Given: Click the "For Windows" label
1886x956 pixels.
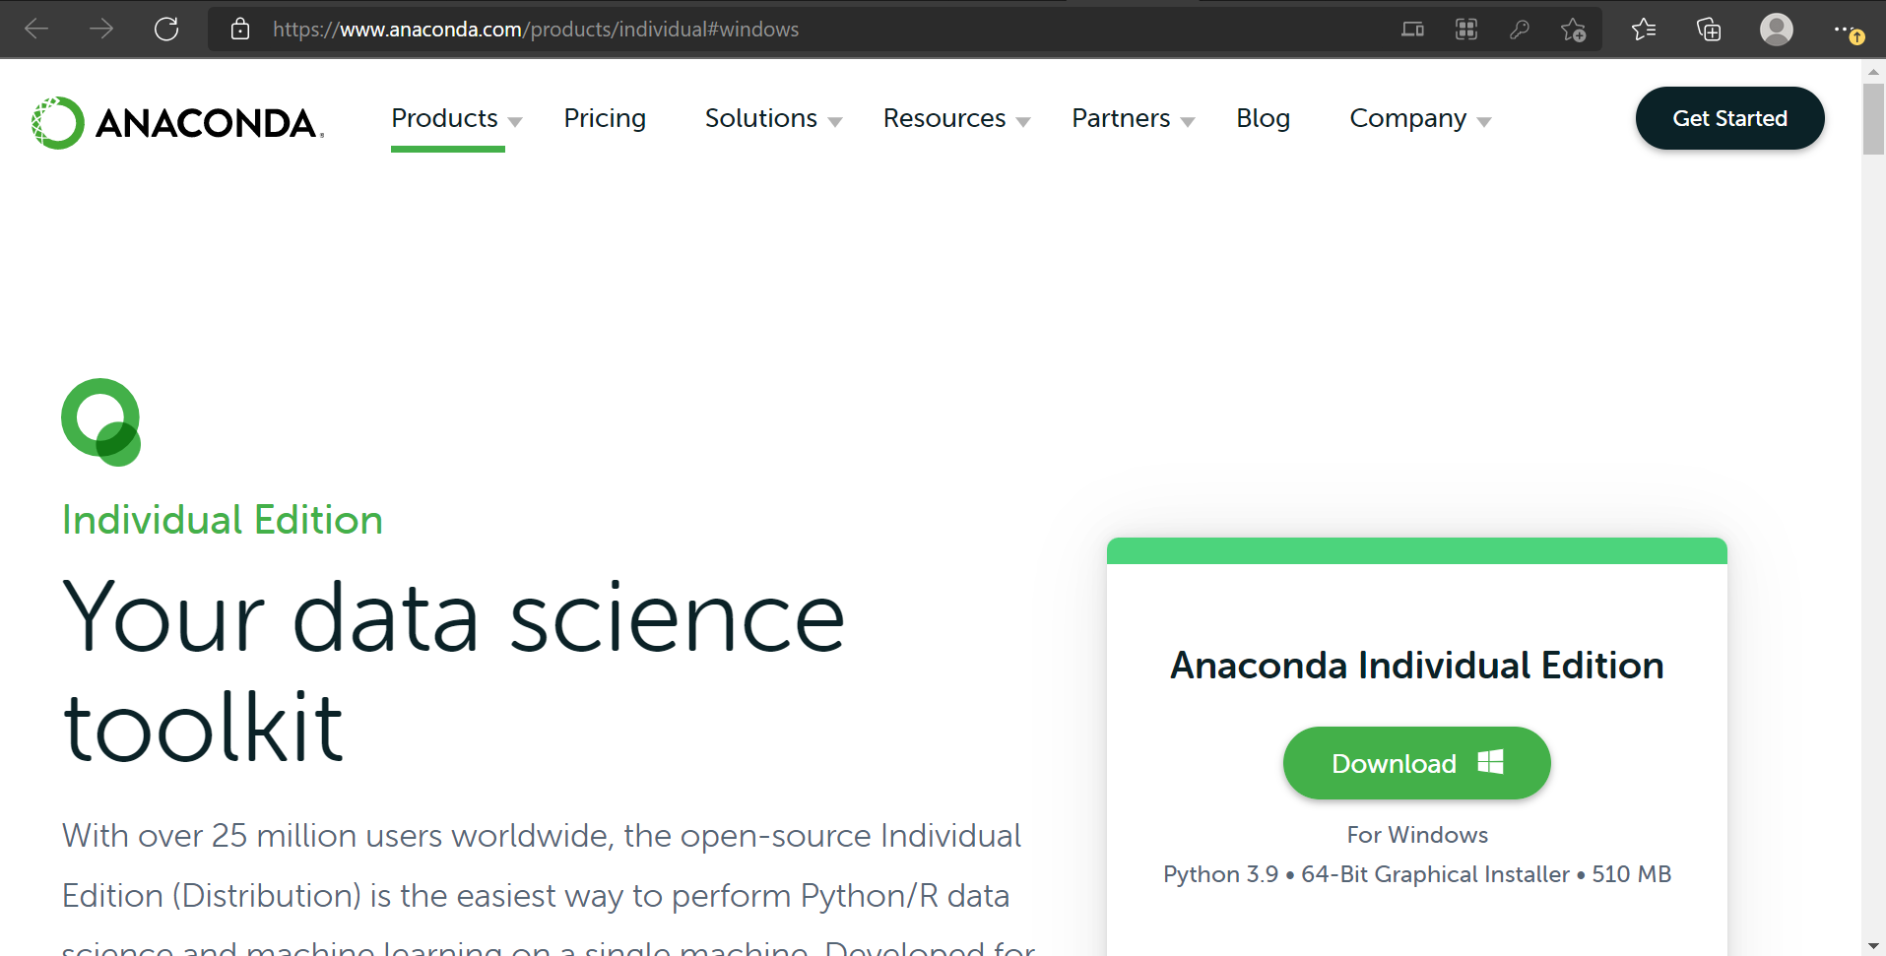Looking at the screenshot, I should [x=1417, y=835].
